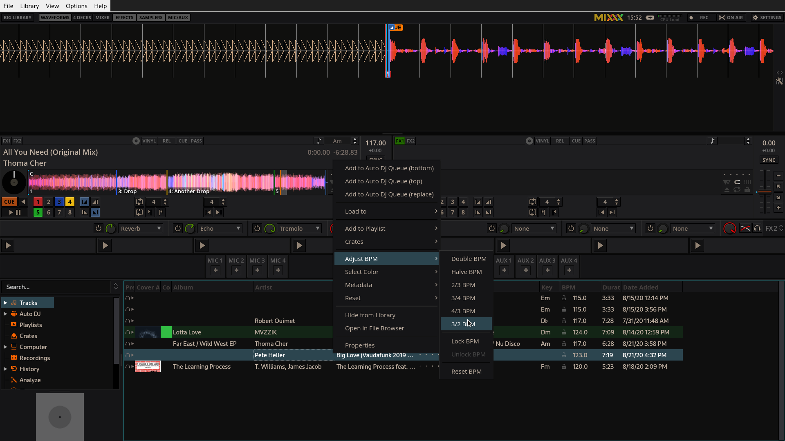The width and height of the screenshot is (785, 441).
Task: Click the plus button beside the right deck fader
Action: pos(778,208)
